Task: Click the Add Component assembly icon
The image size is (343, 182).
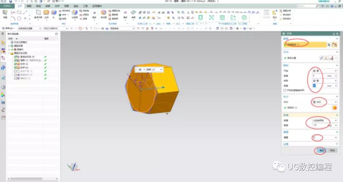Action: click(274, 13)
